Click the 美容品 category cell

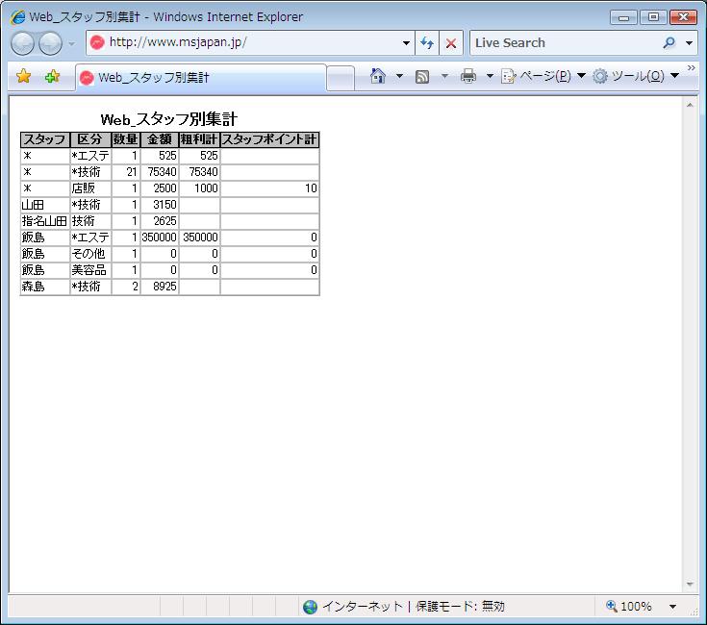click(90, 270)
